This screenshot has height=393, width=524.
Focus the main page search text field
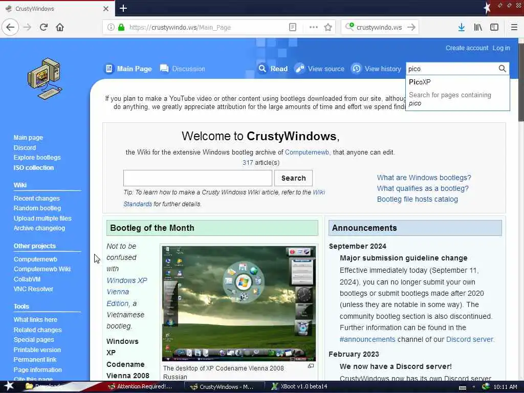coord(198,178)
